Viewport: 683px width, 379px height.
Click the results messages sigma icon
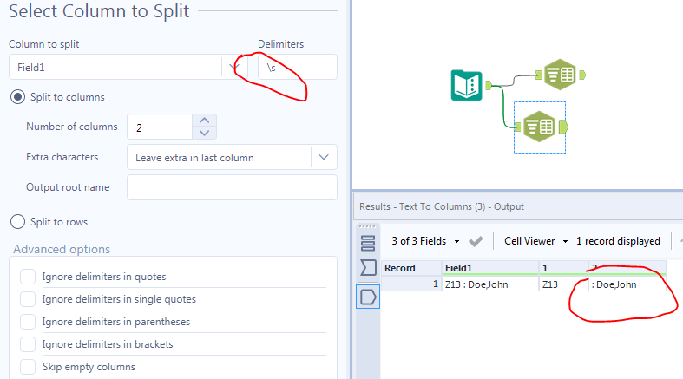tap(368, 269)
